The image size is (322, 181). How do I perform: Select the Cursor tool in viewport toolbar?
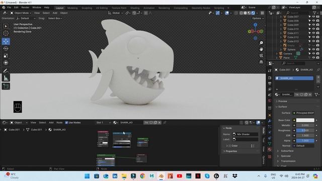pyautogui.click(x=6, y=33)
